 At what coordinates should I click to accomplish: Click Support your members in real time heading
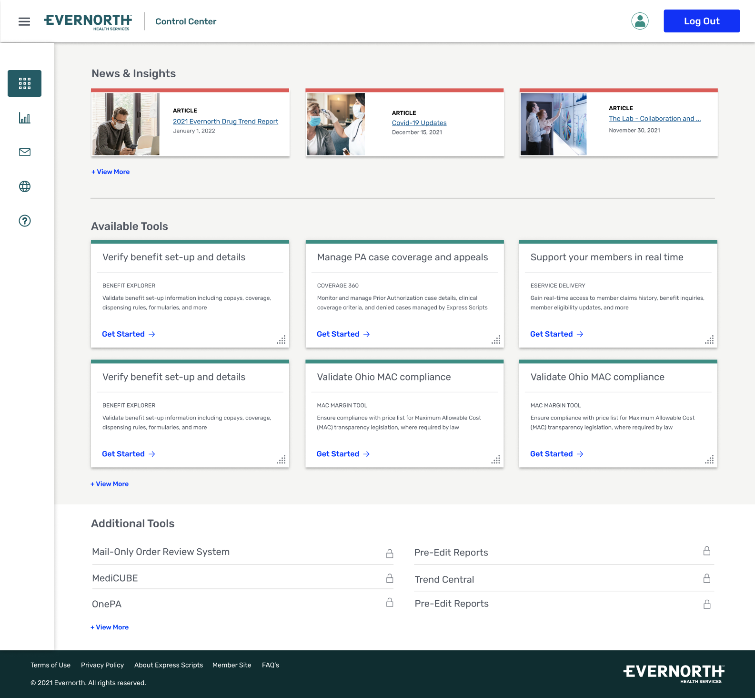coord(607,257)
